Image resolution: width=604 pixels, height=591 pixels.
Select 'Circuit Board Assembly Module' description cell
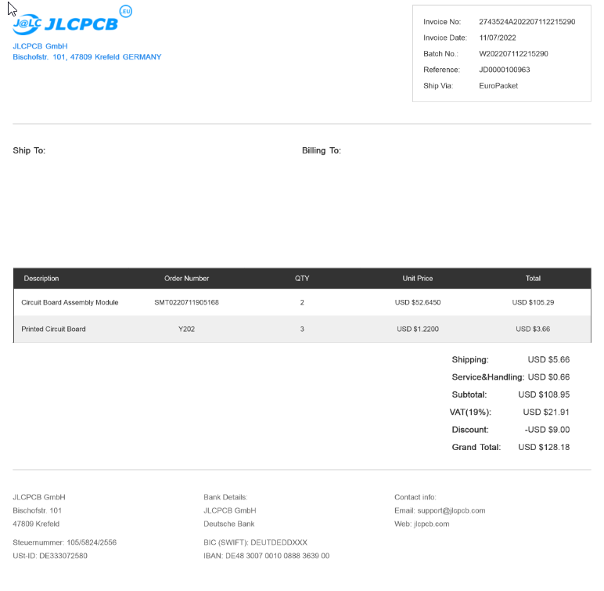[x=70, y=303]
